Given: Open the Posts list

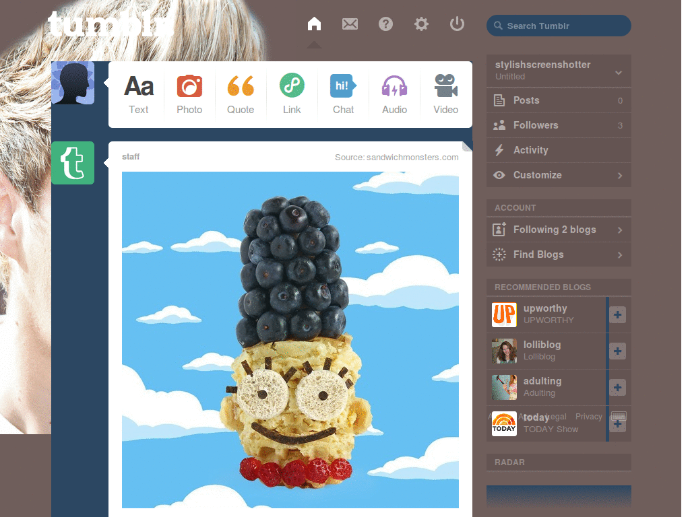Looking at the screenshot, I should pyautogui.click(x=559, y=100).
